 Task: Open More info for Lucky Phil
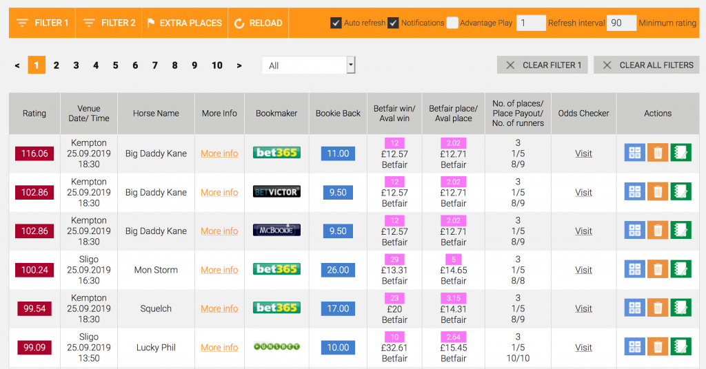pos(219,348)
